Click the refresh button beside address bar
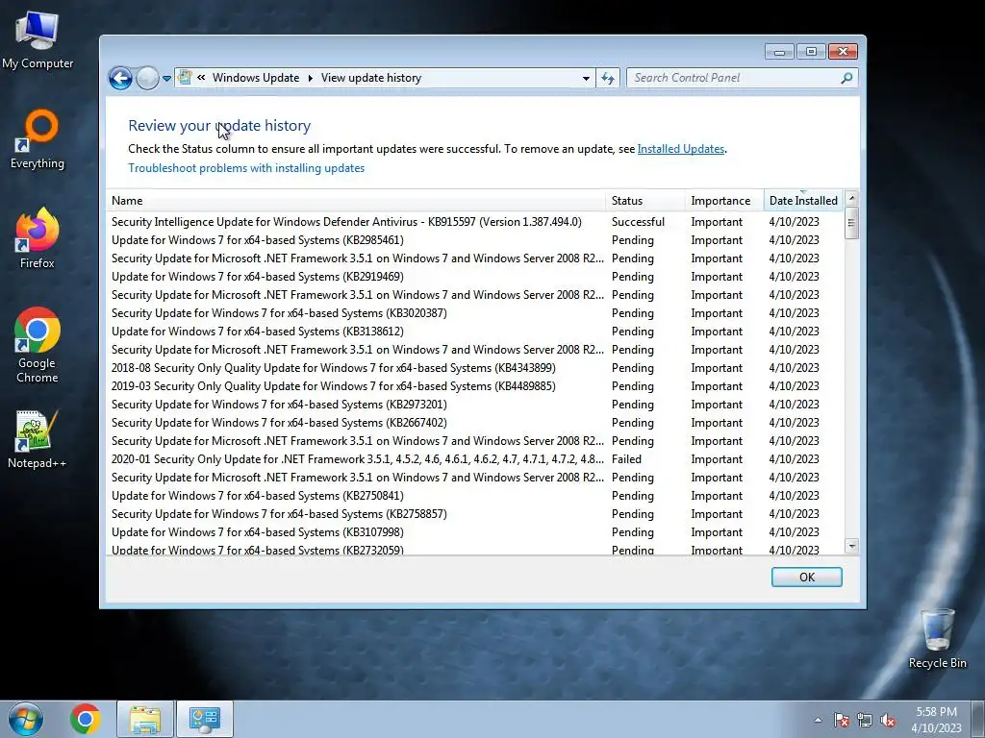This screenshot has height=738, width=985. coord(608,78)
